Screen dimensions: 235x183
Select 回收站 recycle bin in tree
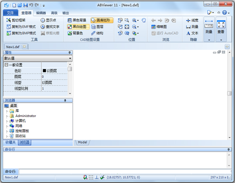coord(20,136)
